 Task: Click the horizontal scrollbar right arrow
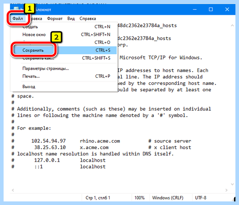(x=227, y=190)
